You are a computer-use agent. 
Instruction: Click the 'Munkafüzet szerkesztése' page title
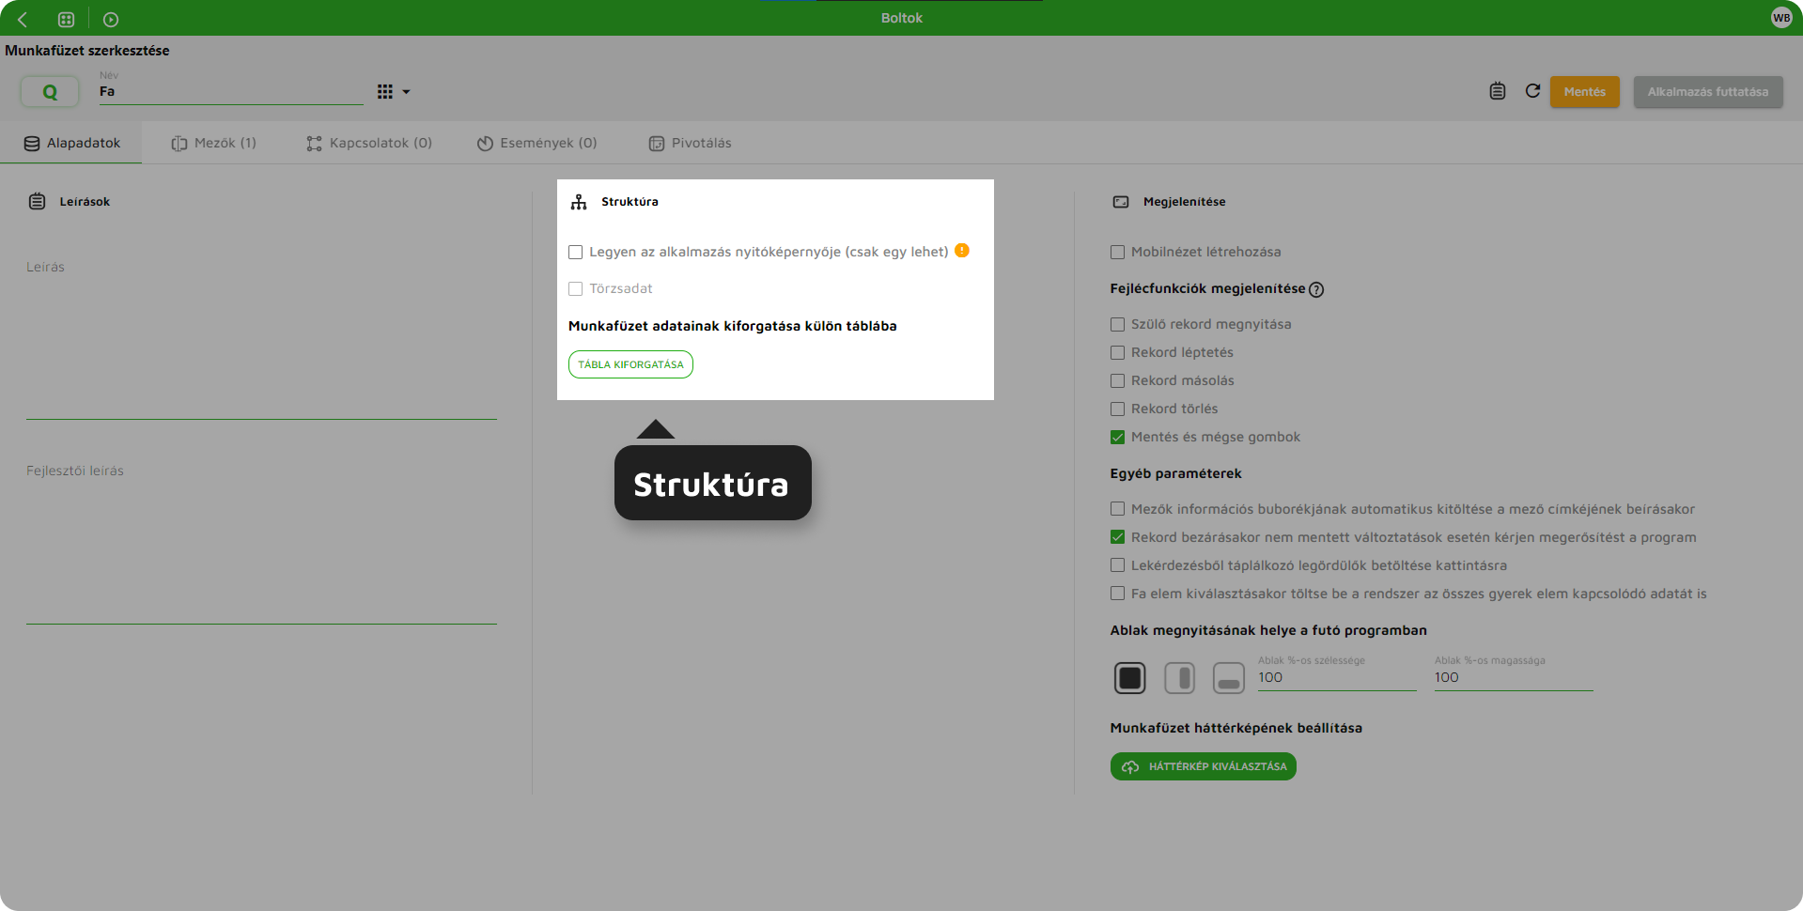[87, 51]
